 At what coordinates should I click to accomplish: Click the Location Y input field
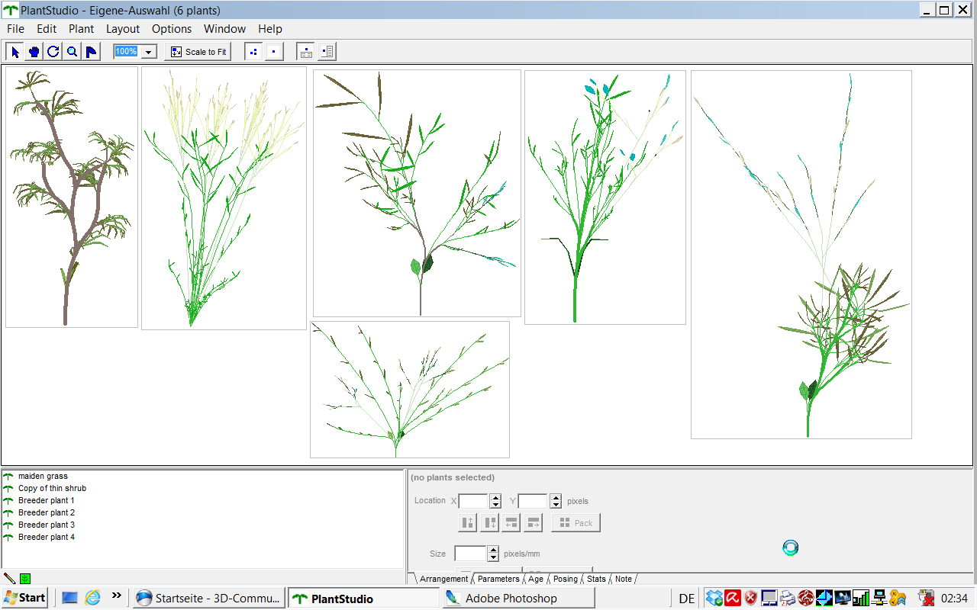533,501
